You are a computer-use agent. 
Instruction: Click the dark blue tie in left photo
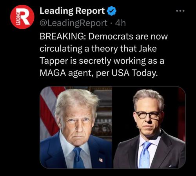pos(78,158)
